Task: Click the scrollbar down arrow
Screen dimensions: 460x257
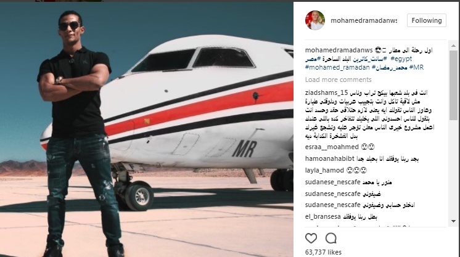Action: pyautogui.click(x=454, y=221)
